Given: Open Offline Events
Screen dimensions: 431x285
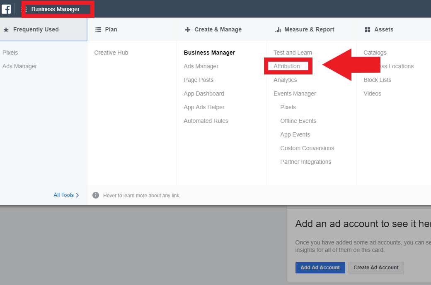Looking at the screenshot, I should coord(298,121).
